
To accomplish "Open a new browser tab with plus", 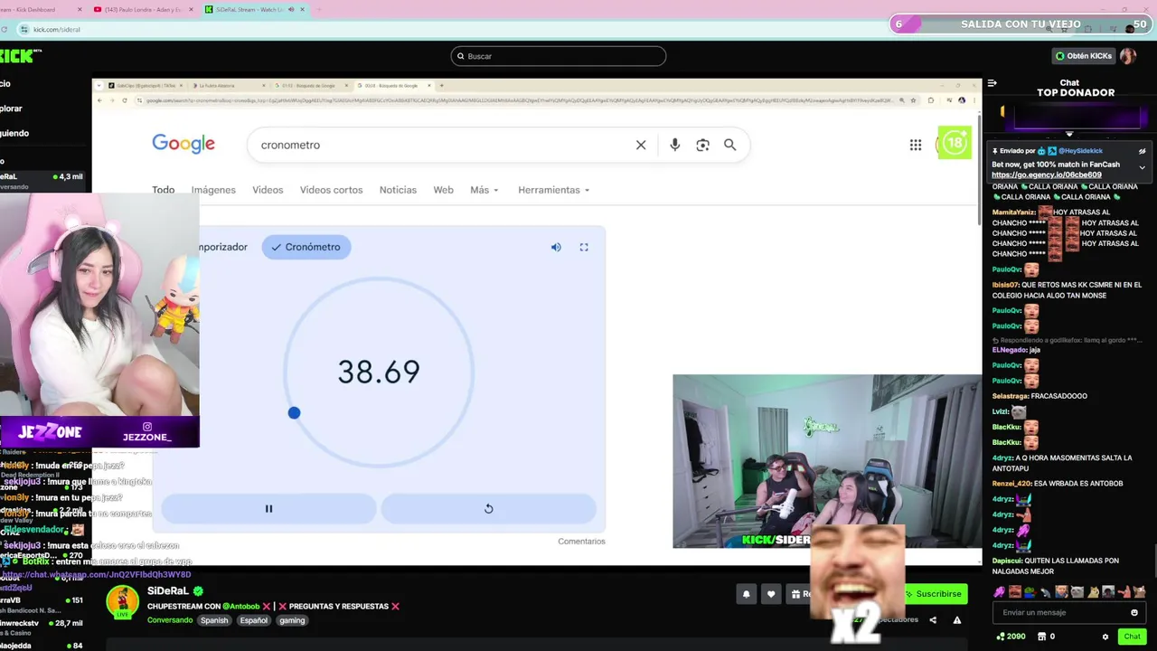I will [x=319, y=10].
